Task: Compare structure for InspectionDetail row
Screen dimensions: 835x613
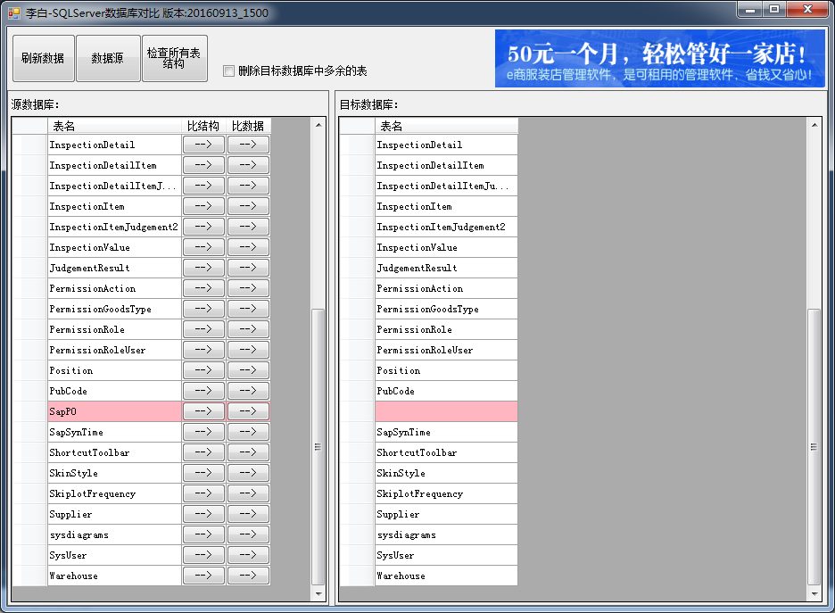Action: [203, 145]
